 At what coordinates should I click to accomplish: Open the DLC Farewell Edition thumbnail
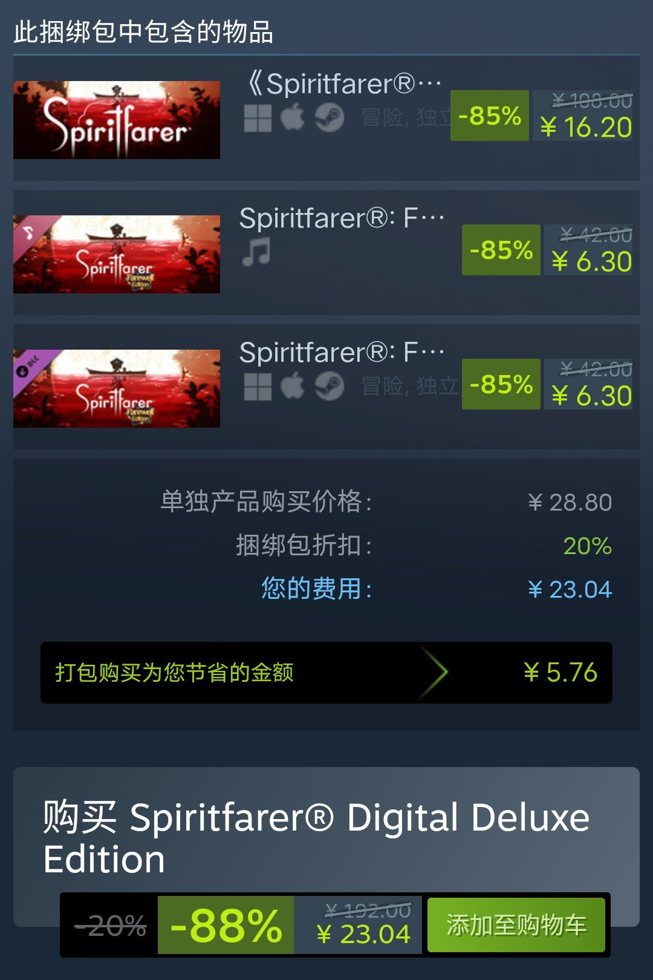(x=117, y=388)
